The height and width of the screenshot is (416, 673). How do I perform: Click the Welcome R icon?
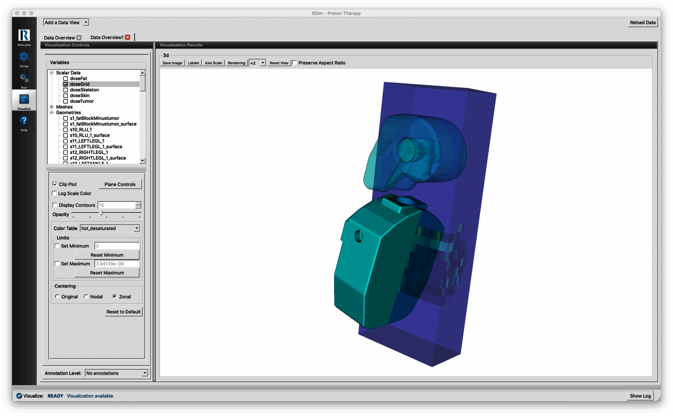(24, 36)
